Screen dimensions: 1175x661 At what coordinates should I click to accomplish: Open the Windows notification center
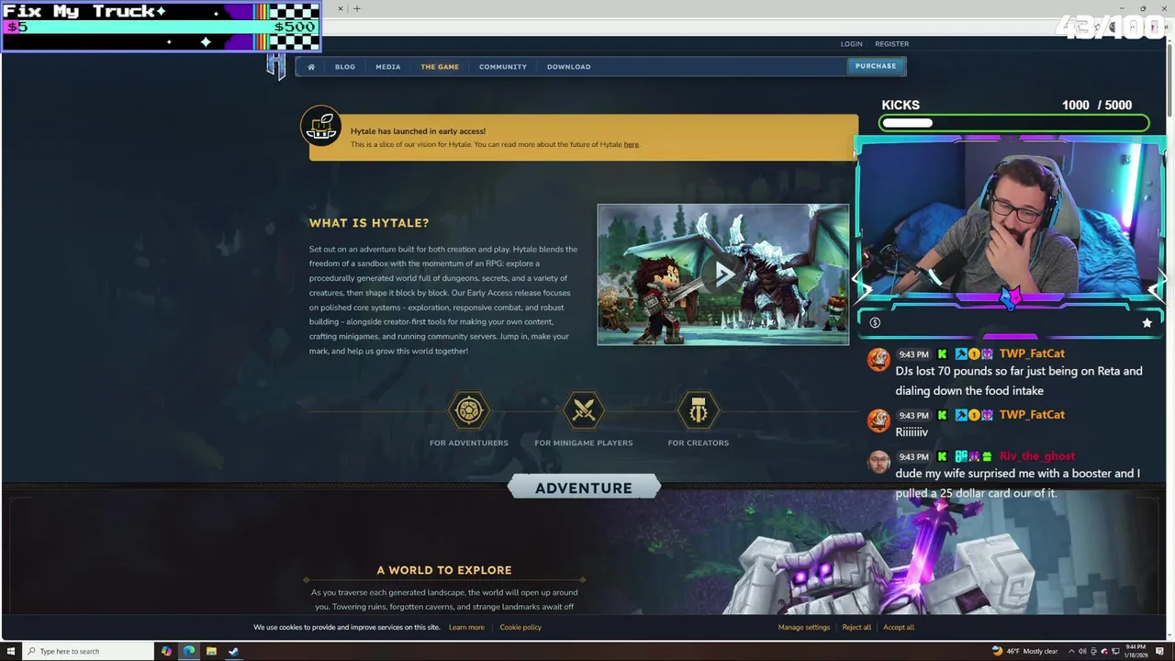(x=1160, y=651)
